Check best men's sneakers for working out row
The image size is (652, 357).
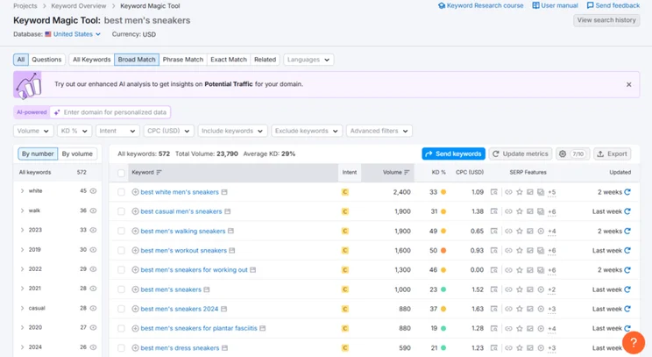(x=121, y=270)
